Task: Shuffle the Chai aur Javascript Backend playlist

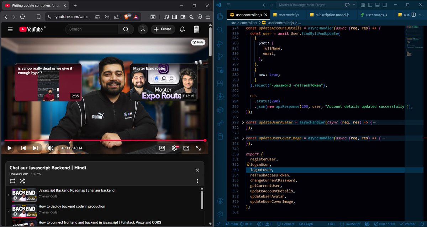Action: [x=22, y=181]
